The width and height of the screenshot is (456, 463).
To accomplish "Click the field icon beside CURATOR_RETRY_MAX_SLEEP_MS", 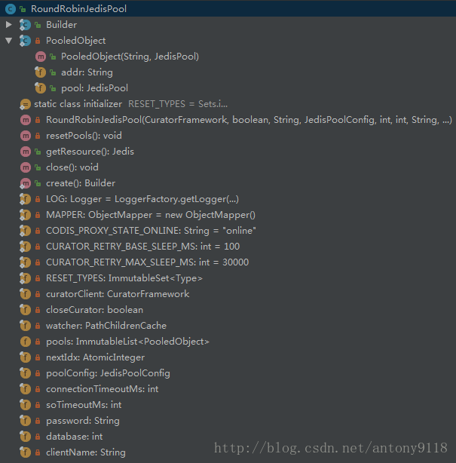I will (25, 262).
